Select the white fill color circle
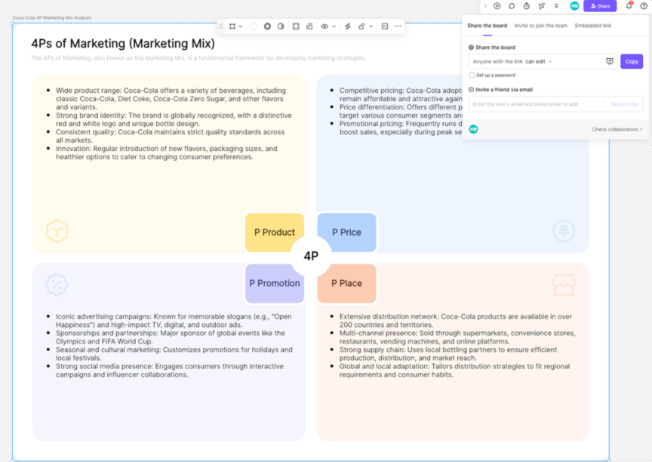652x462 pixels. click(x=254, y=26)
